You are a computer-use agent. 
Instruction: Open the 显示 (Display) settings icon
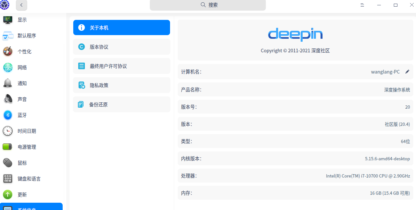7,20
